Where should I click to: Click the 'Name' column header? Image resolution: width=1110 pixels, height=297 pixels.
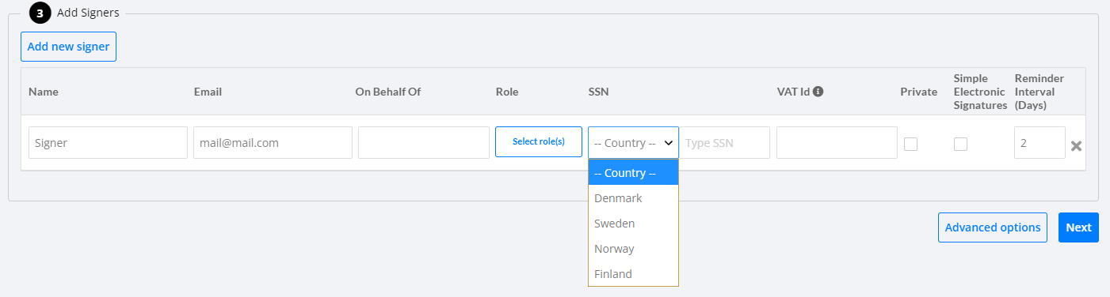click(x=44, y=92)
